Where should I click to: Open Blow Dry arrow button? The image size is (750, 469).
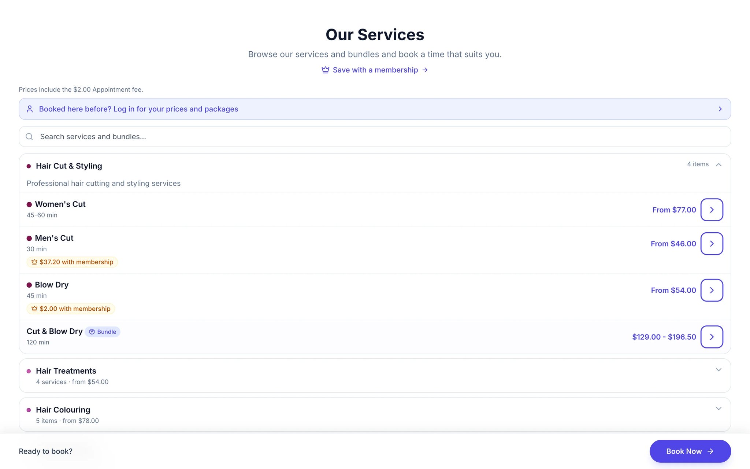[712, 290]
